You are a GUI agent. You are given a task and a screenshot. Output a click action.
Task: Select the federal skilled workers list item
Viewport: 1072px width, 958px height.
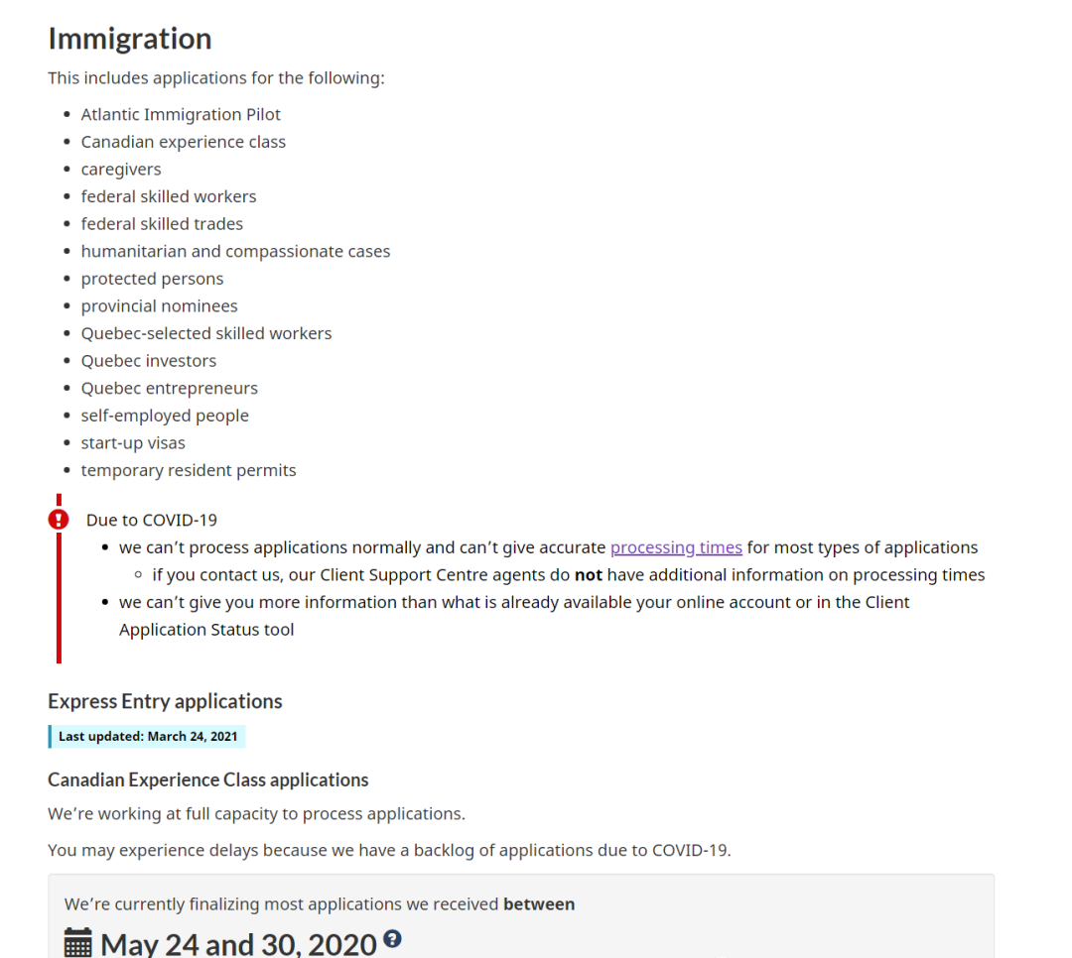[x=169, y=196]
